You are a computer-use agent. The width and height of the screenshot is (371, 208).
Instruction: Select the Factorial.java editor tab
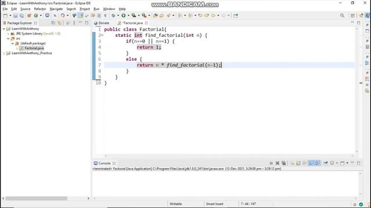click(x=133, y=23)
